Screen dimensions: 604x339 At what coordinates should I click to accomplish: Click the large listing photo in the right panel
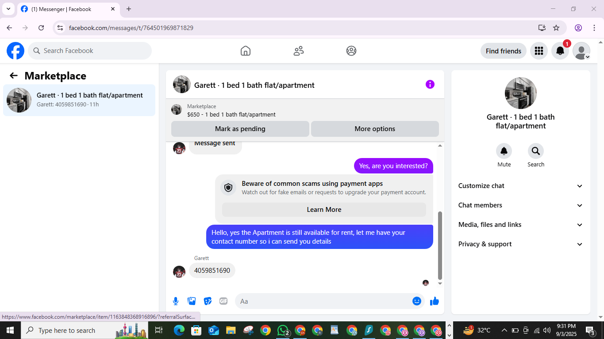pyautogui.click(x=521, y=93)
